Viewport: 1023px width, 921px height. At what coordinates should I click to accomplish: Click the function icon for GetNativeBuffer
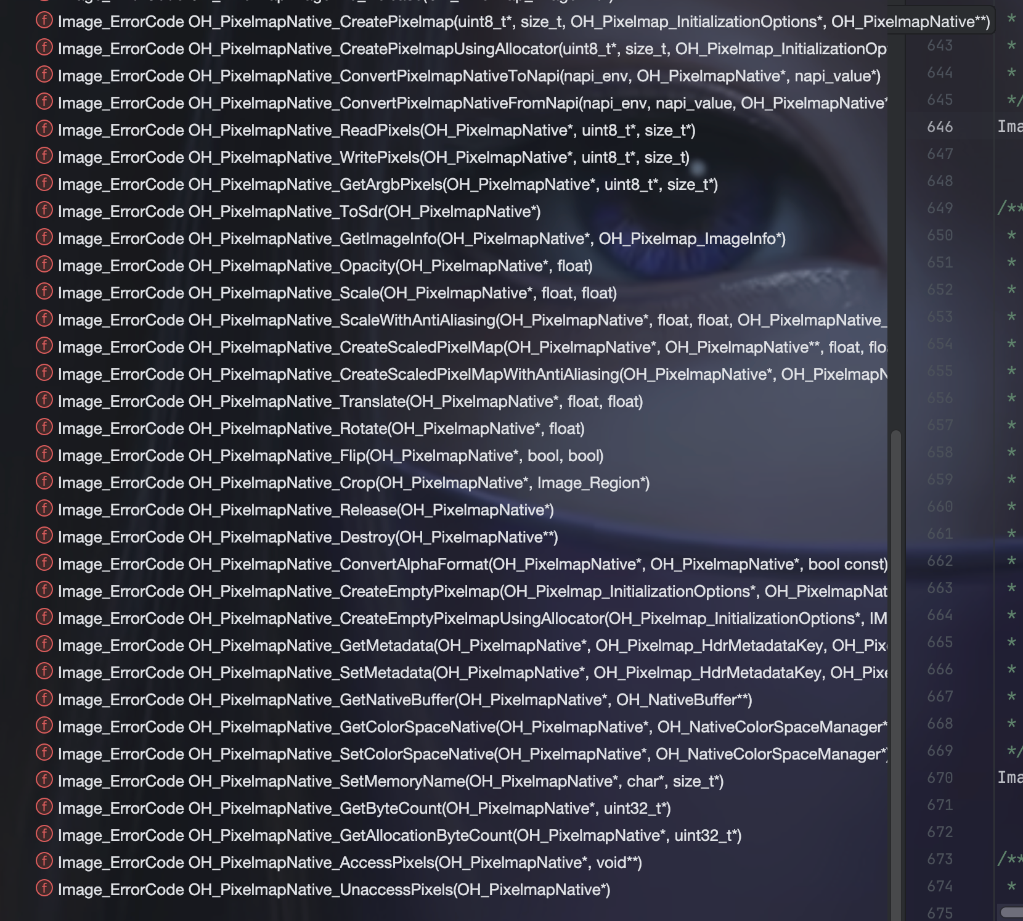click(x=44, y=698)
